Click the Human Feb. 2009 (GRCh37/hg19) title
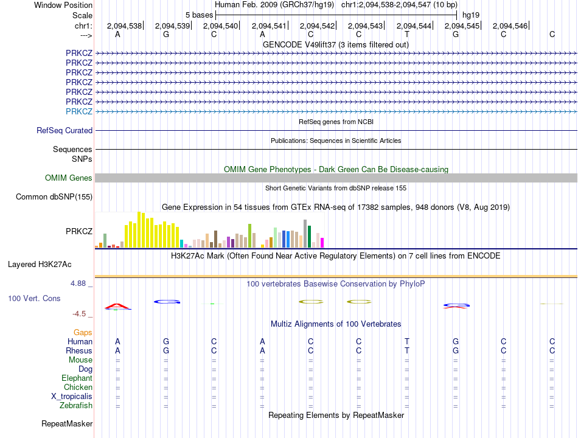This screenshot has width=578, height=438. click(x=274, y=5)
